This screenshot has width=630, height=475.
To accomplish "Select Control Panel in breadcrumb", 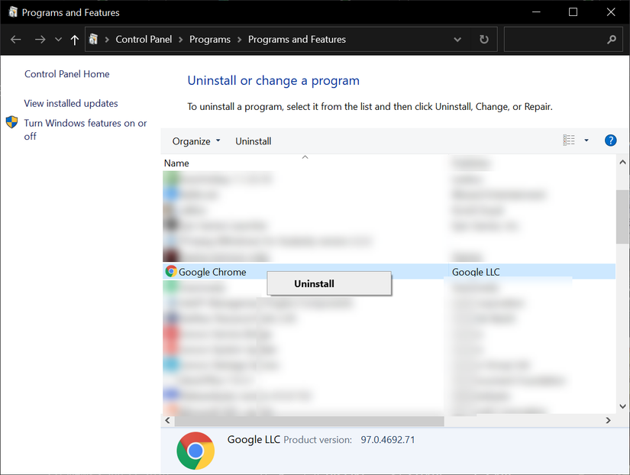I will [144, 40].
